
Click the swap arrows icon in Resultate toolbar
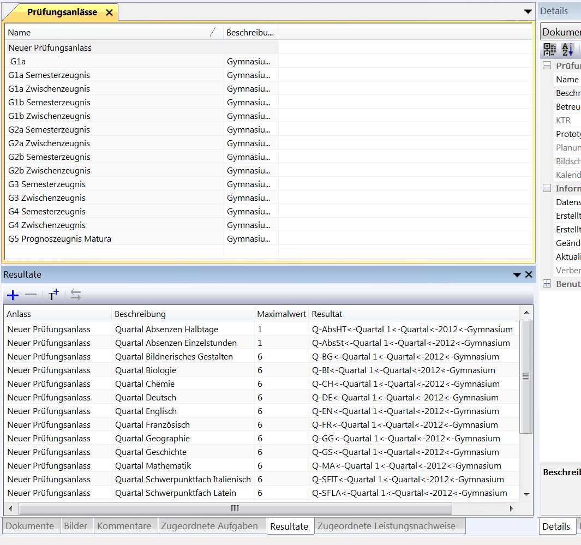(x=76, y=296)
